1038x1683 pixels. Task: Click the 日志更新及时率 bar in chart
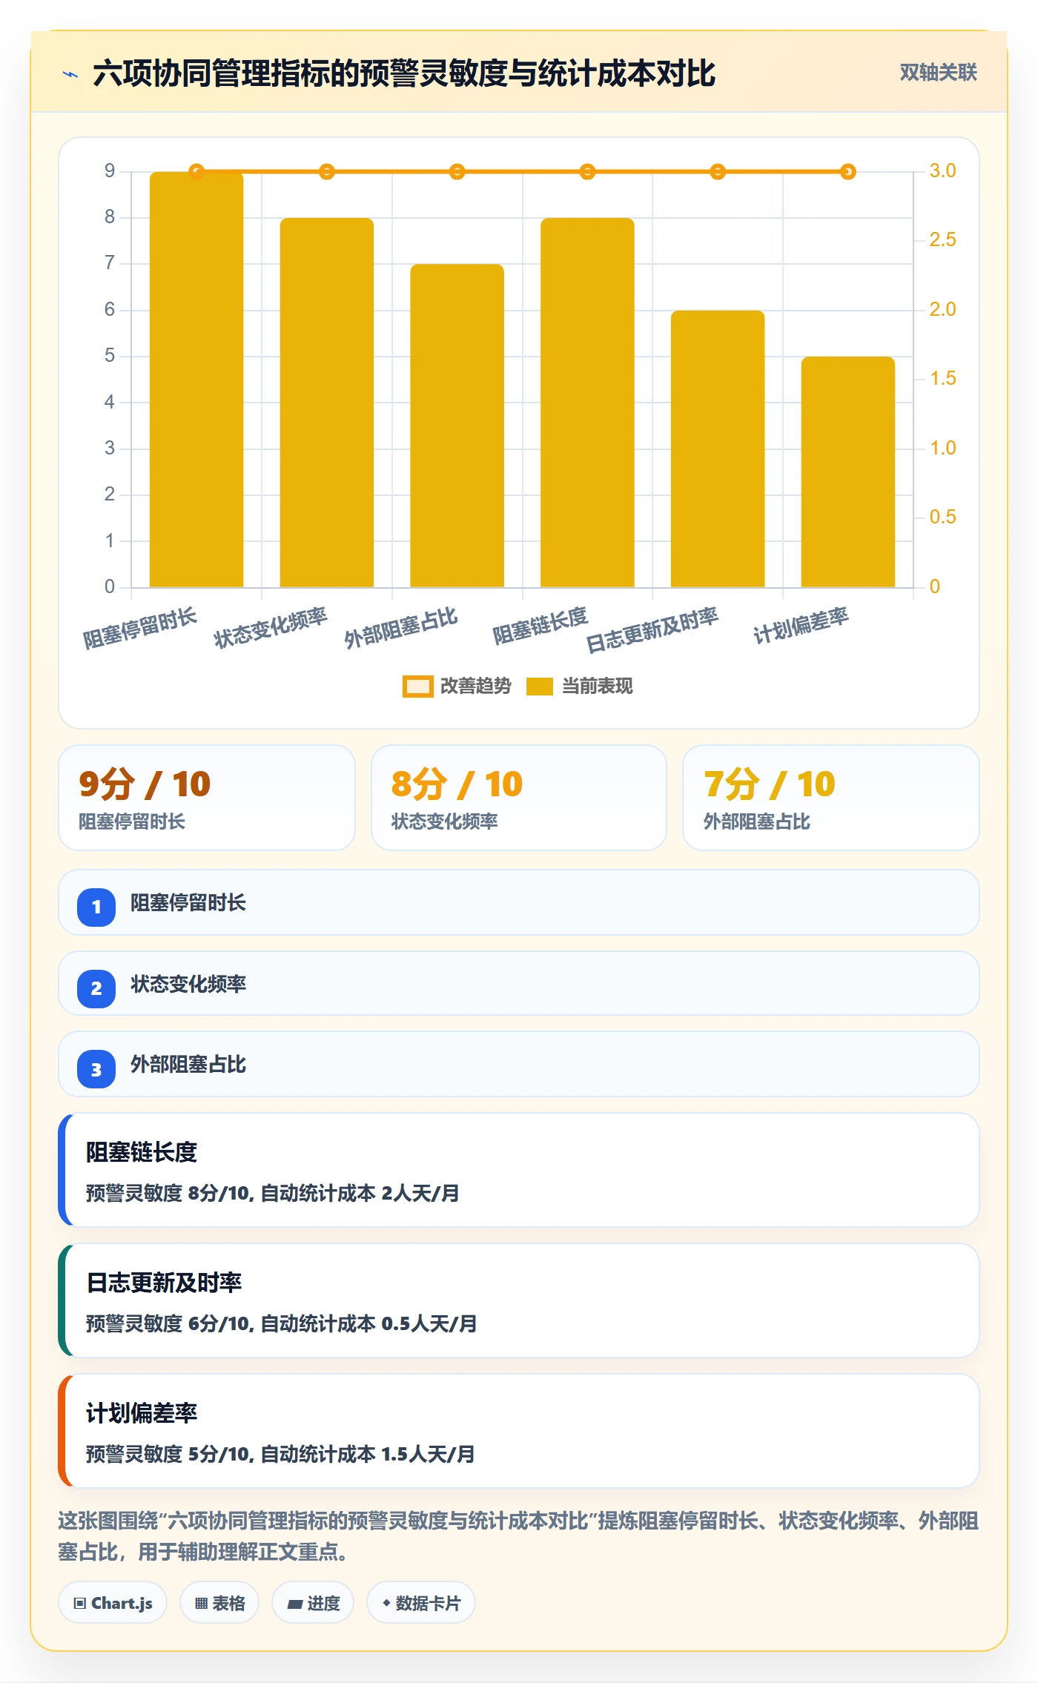[x=718, y=449]
